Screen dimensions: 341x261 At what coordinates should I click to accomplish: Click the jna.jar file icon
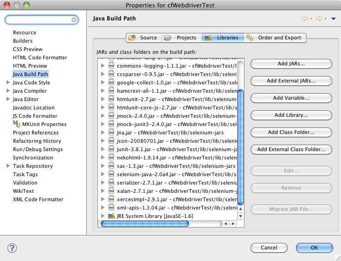(111, 133)
